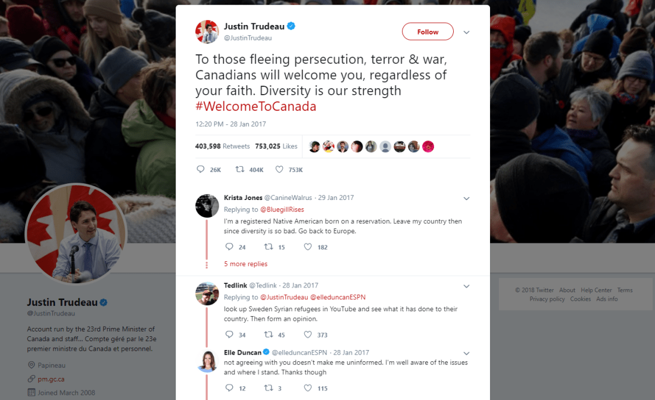Select the retweet icon on Trudeau's tweet
The width and height of the screenshot is (655, 400).
click(x=241, y=169)
